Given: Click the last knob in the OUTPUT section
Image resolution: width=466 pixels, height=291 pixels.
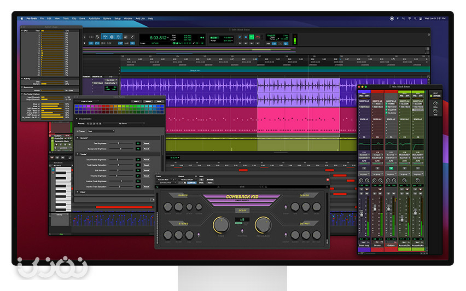Looking at the screenshot, I should [x=317, y=235].
